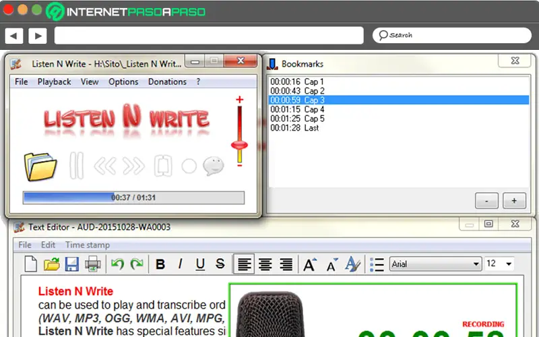Open Text Editor Edit menu
The image size is (539, 337).
click(x=48, y=245)
